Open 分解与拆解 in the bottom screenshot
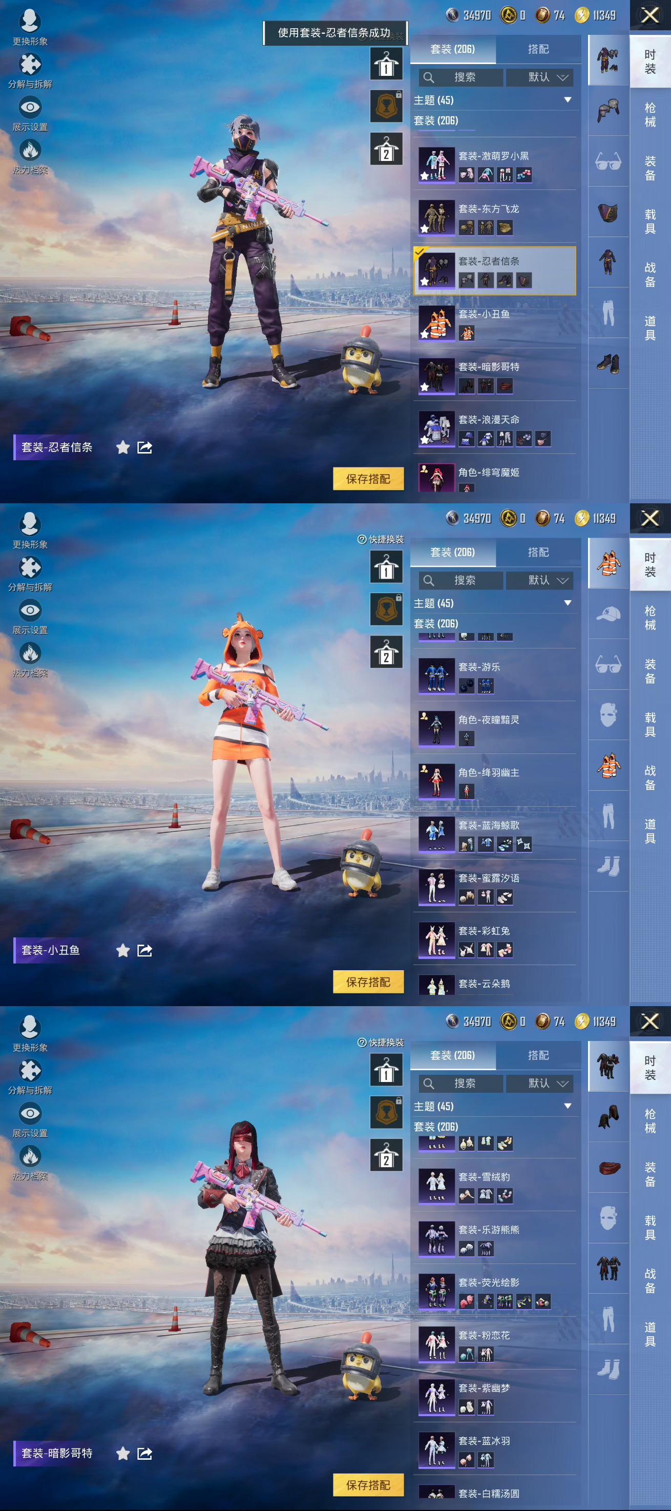Viewport: 671px width, 1511px height. [30, 1077]
